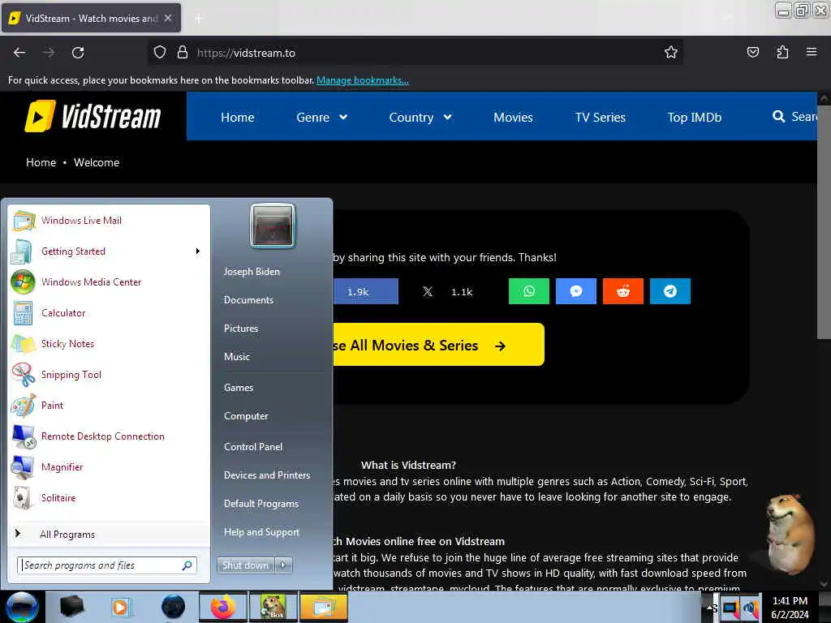Open media player taskbar icon

[120, 607]
